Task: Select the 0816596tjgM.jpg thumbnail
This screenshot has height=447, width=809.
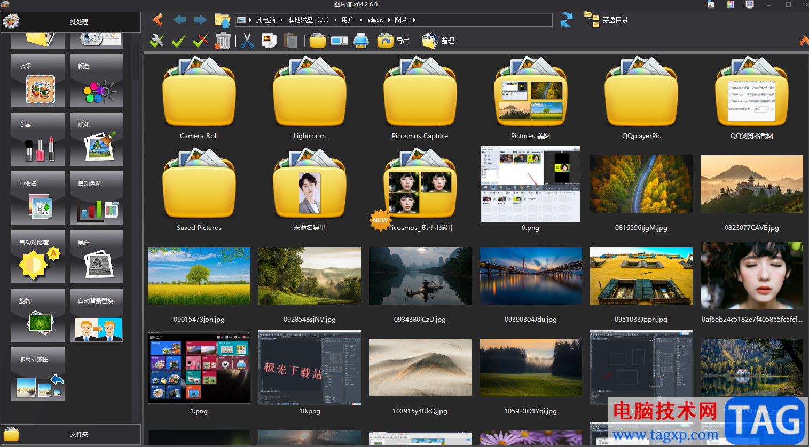Action: click(641, 185)
